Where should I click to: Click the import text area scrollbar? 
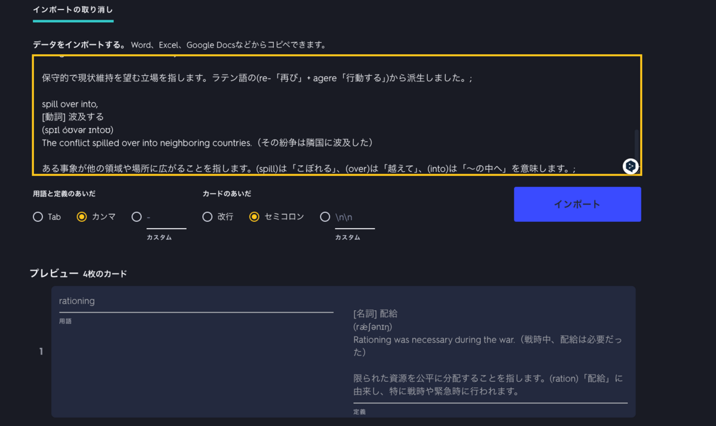pos(636,143)
